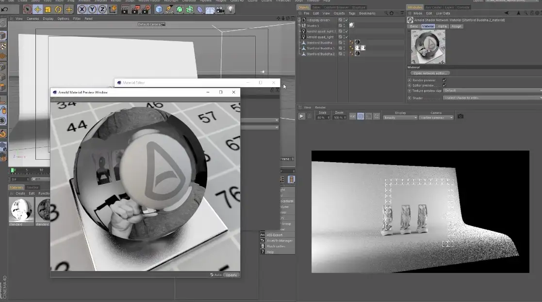Expand the Studio 5 object
This screenshot has height=302, width=542.
[x=299, y=26]
